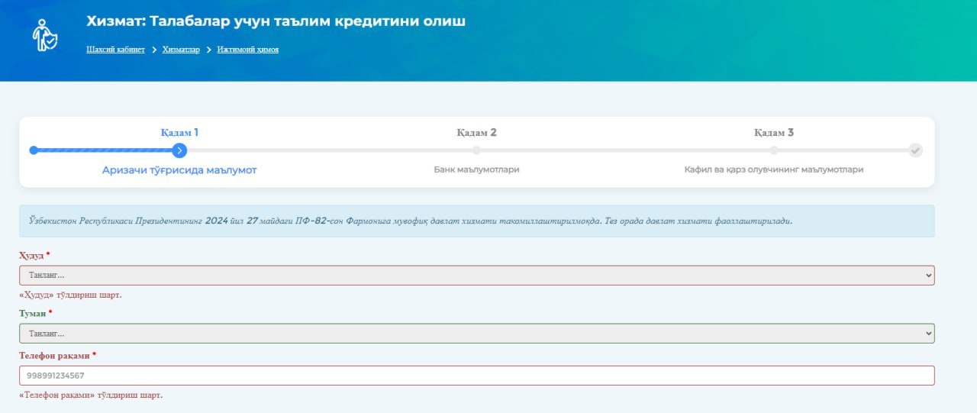The image size is (977, 413).
Task: Go to the Хизматлар breadcrumb link
Action: click(181, 50)
